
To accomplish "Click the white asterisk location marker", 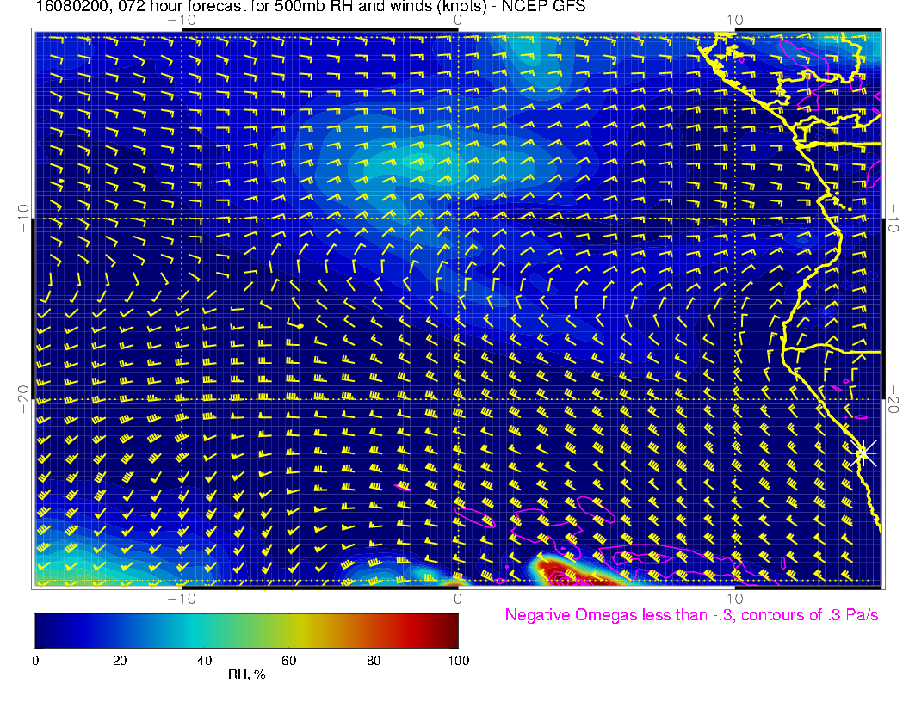I will [863, 452].
